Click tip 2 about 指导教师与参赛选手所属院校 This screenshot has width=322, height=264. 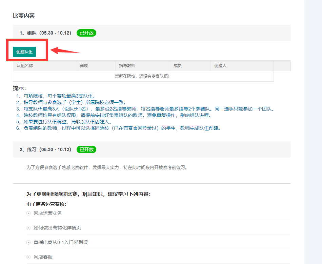(x=71, y=102)
